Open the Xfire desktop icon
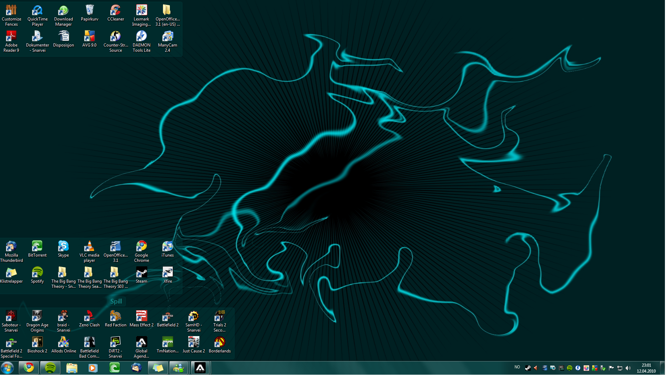667x375 pixels. point(167,275)
